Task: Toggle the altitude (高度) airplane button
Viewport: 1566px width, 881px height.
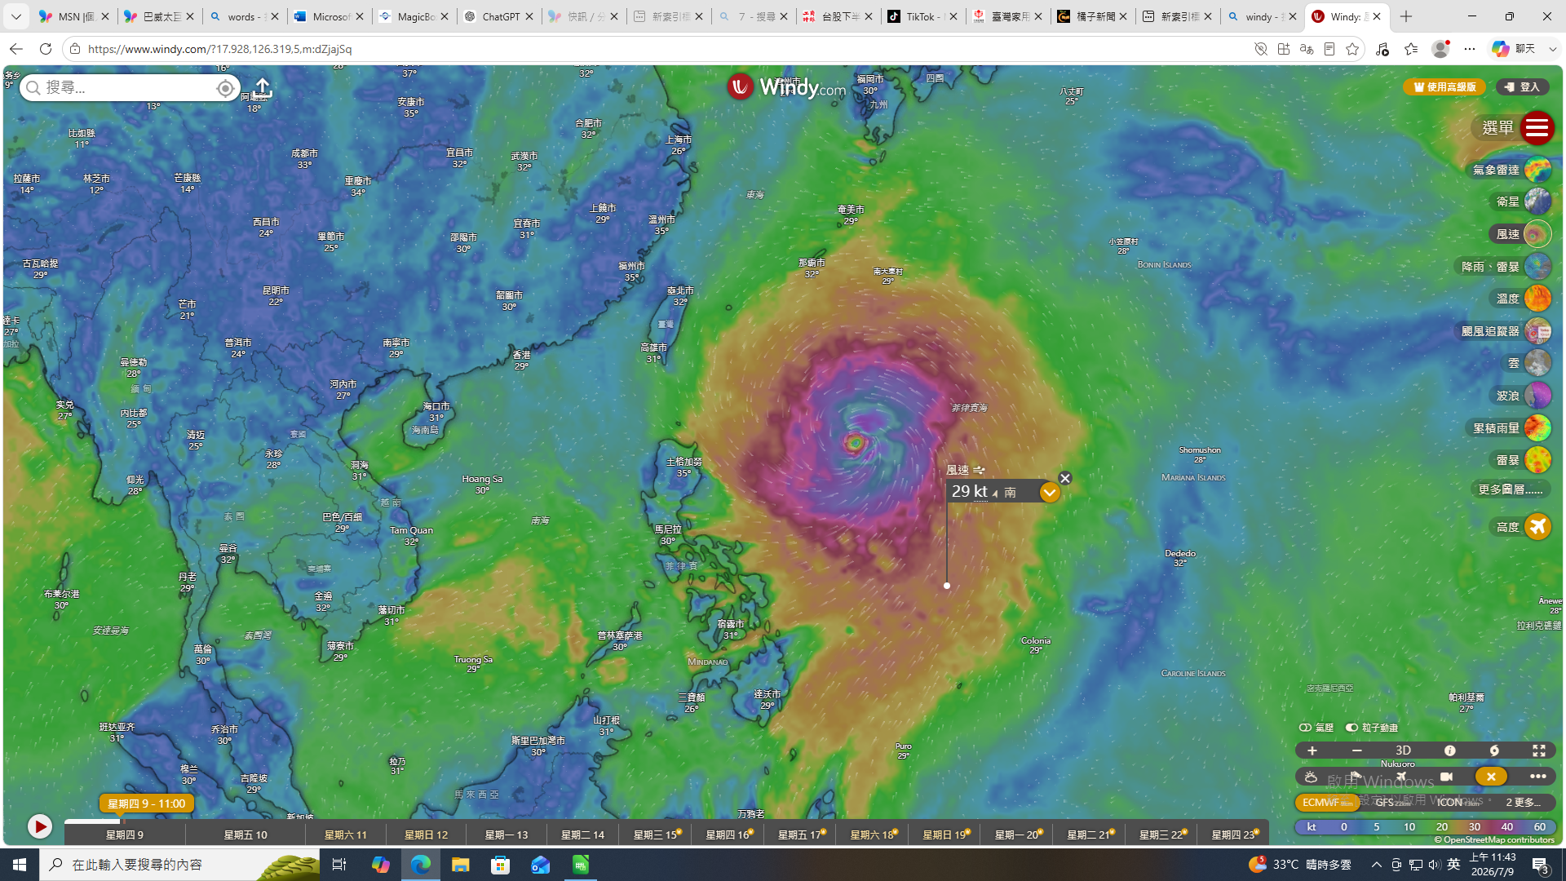Action: pos(1537,527)
